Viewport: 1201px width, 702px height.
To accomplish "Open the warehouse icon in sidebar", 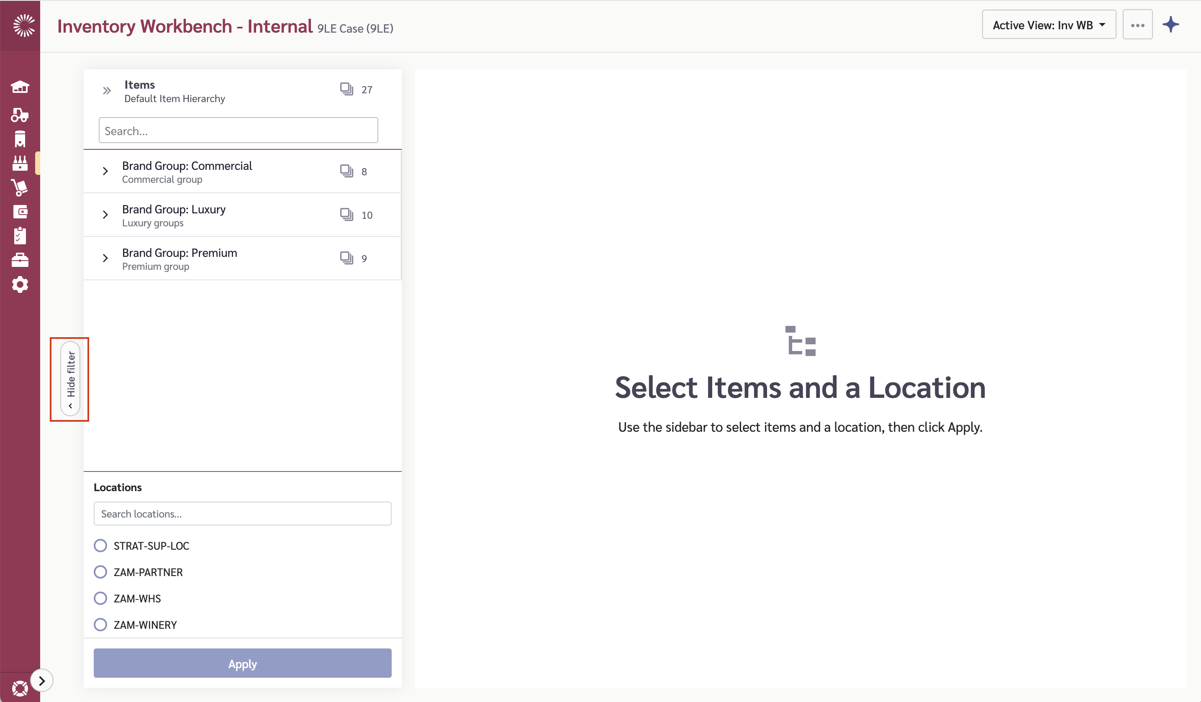I will click(20, 87).
